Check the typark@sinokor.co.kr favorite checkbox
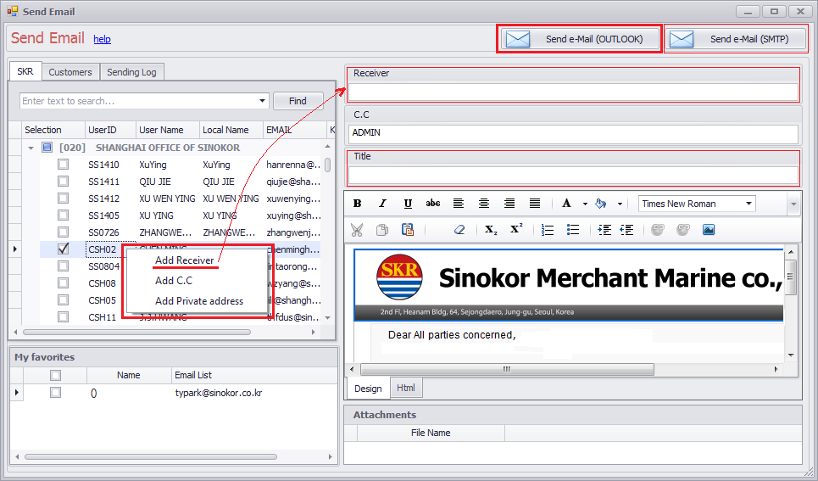The width and height of the screenshot is (818, 481). tap(55, 392)
